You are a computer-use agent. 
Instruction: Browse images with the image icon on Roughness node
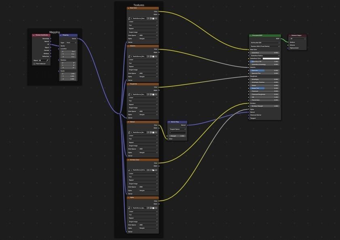tap(130, 95)
